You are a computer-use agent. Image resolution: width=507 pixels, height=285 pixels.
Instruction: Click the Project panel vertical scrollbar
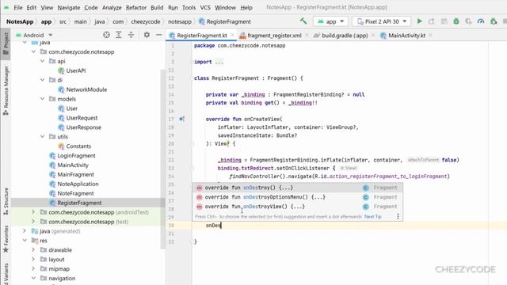(x=162, y=158)
